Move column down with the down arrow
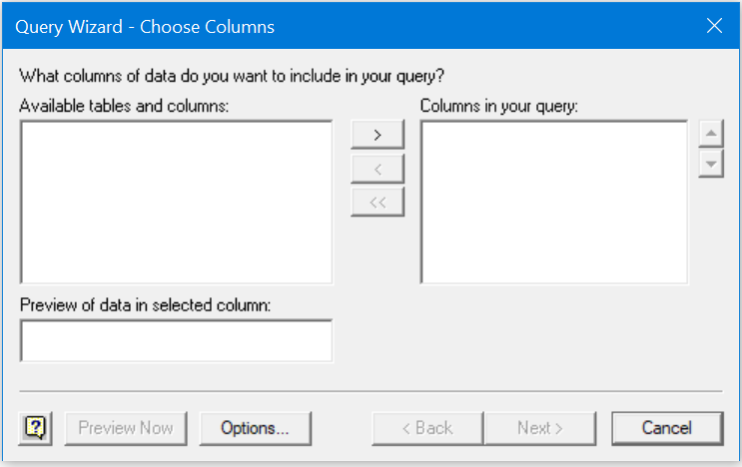Screen dimensions: 742x467 tap(711, 164)
